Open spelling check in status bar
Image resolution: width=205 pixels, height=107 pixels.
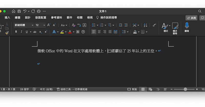[x=34, y=89]
